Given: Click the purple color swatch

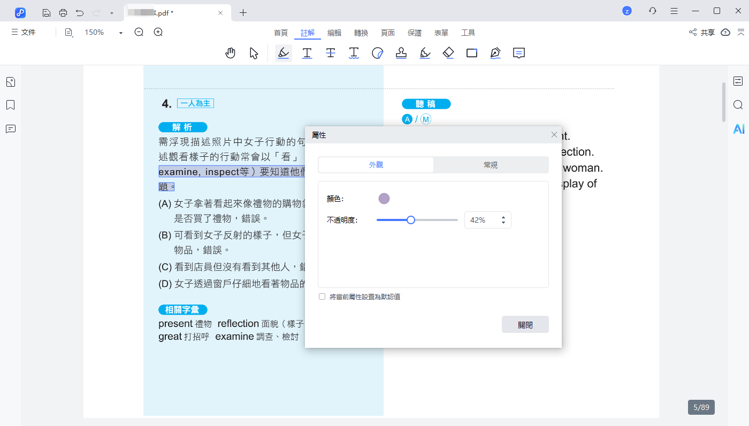Looking at the screenshot, I should point(384,199).
